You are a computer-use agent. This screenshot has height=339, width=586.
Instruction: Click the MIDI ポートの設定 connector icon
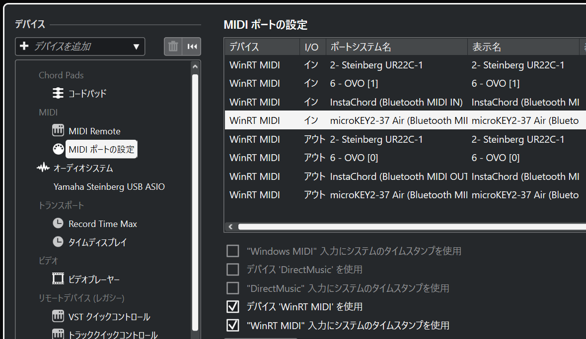[58, 149]
